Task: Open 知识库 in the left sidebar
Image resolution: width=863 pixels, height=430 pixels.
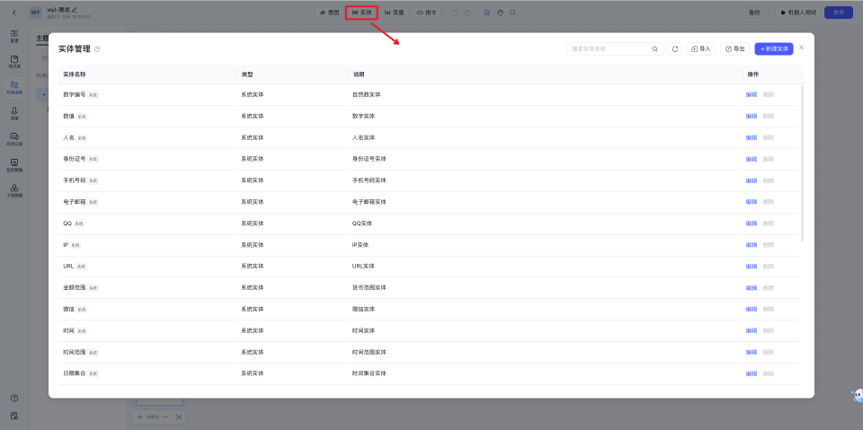Action: click(14, 61)
